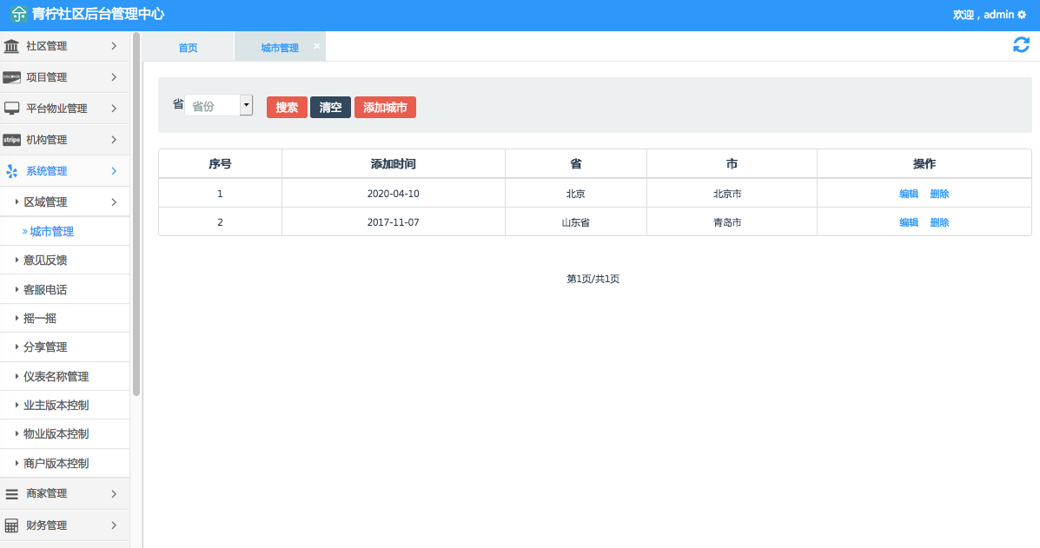Click the 山东省 cell
Screen dimensions: 1040x548
[x=576, y=222]
